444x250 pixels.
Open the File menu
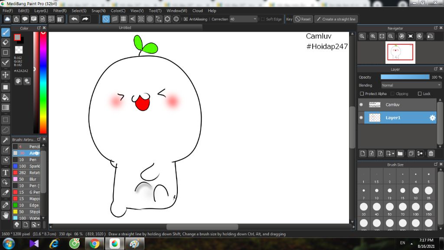[x=8, y=11]
